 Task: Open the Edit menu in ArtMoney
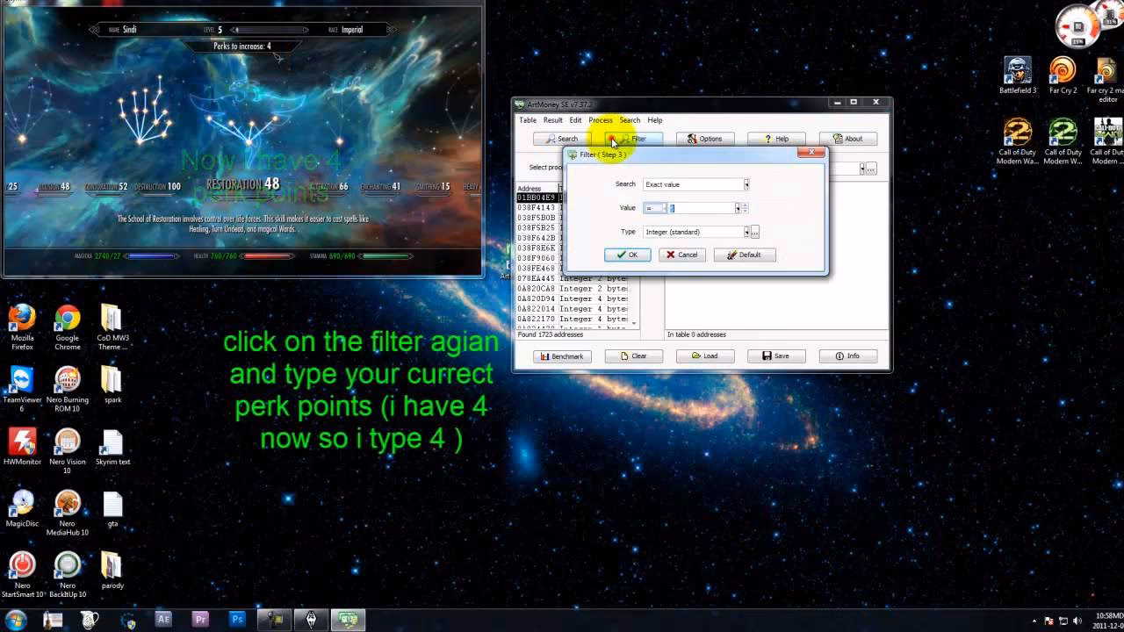pyautogui.click(x=575, y=120)
